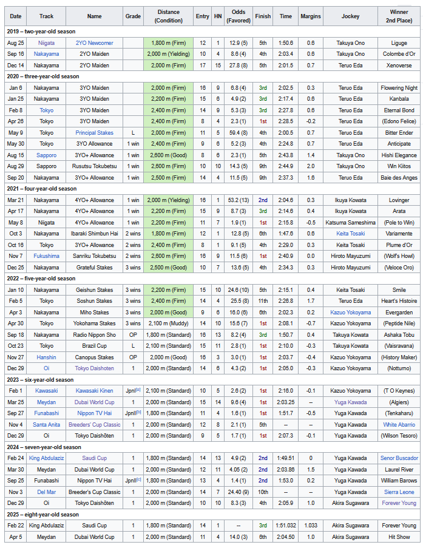Select the '2025 – eight-year-old season' heading
This screenshot has height=545, width=423.
click(x=42, y=515)
